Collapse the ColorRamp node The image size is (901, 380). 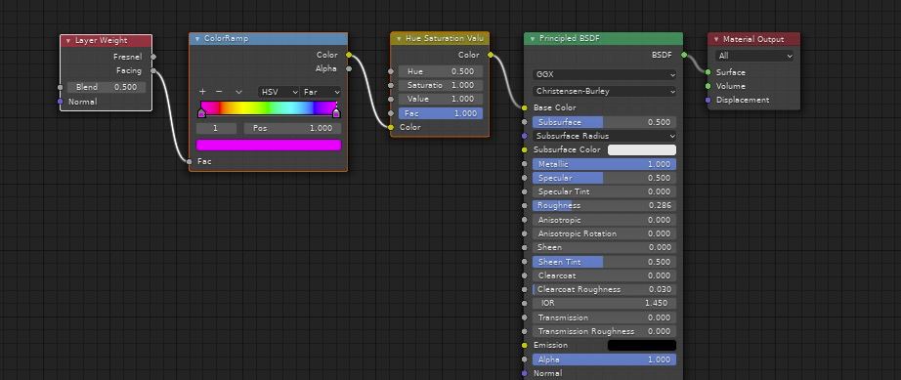[x=197, y=39]
